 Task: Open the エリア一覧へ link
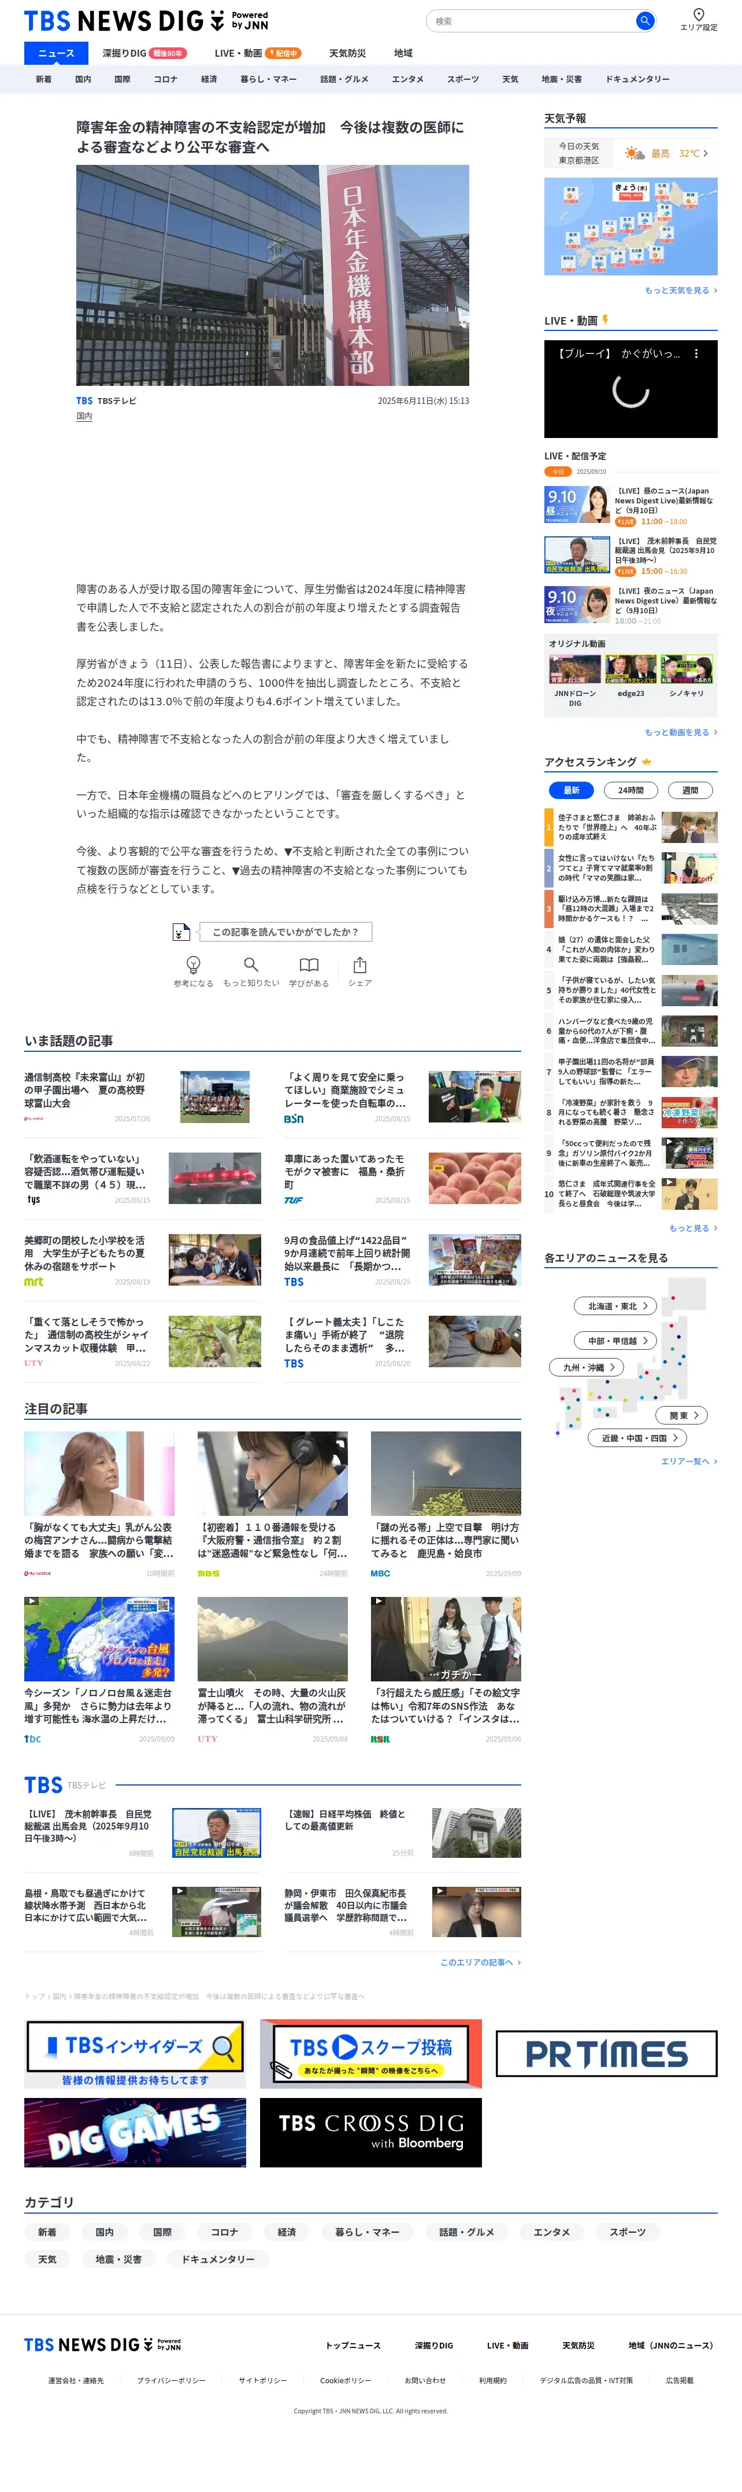click(689, 1461)
